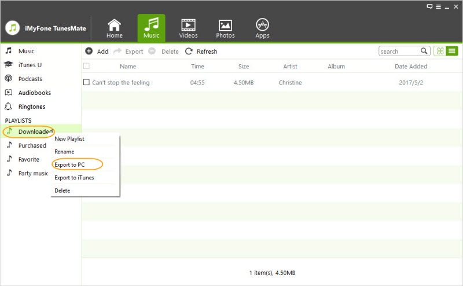Screen dimensions: 463x286
Task: Click the Export arrow icon in toolbar
Action: tap(117, 51)
